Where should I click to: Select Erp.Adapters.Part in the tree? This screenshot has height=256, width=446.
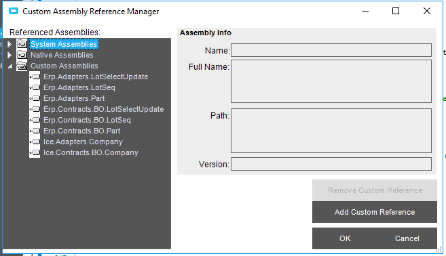coord(74,98)
